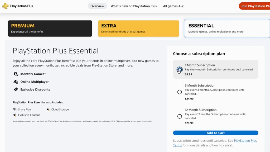The height and width of the screenshot is (152, 270).
Task: Select the EXTRA plan card
Action: 139,28
